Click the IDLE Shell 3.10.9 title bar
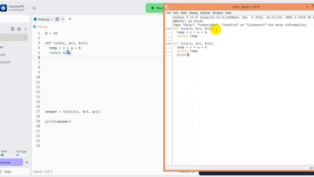 point(246,7)
